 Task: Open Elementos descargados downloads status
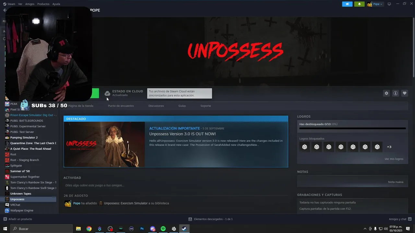point(210,219)
